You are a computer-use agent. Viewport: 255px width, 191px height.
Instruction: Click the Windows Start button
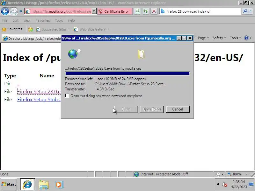click(x=9, y=184)
